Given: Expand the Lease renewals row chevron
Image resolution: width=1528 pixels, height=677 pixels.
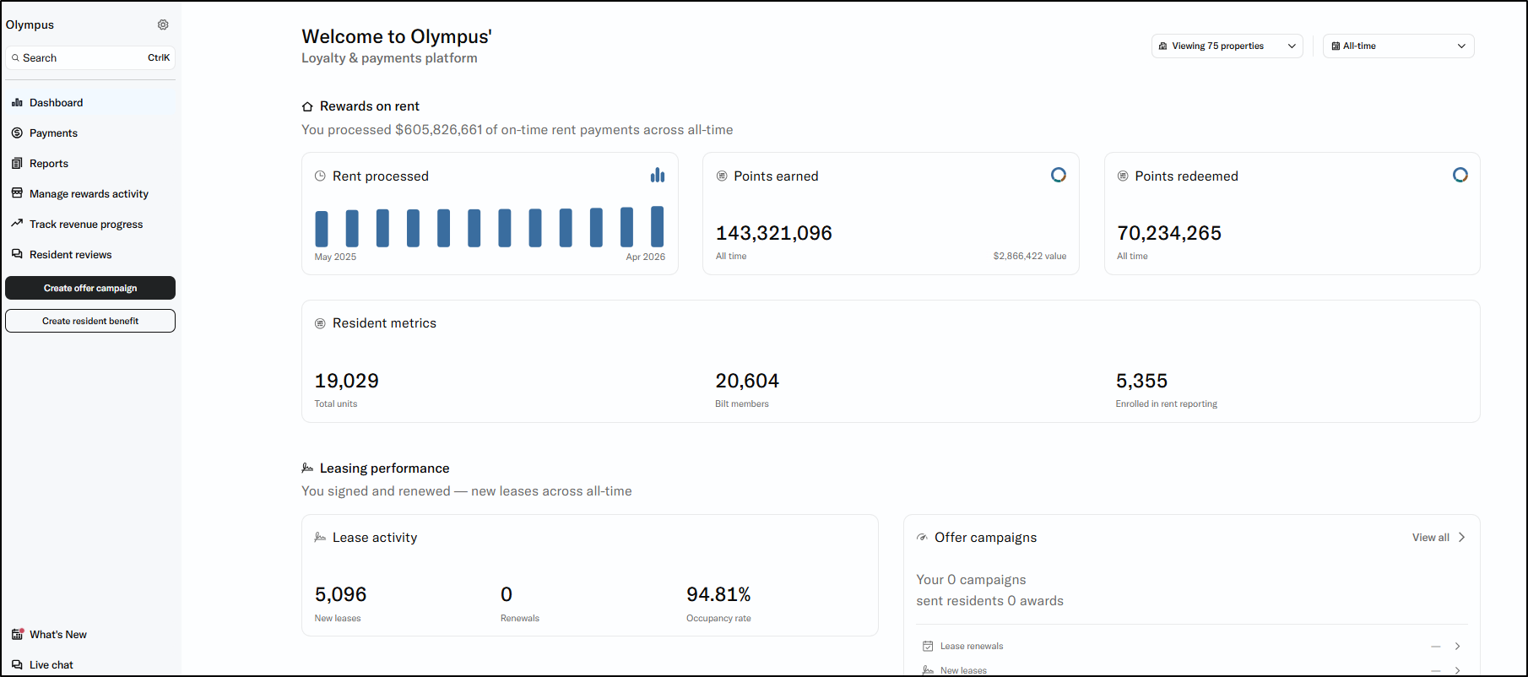Looking at the screenshot, I should [x=1457, y=646].
